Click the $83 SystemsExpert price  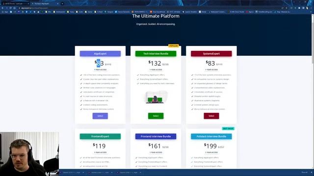(210, 63)
